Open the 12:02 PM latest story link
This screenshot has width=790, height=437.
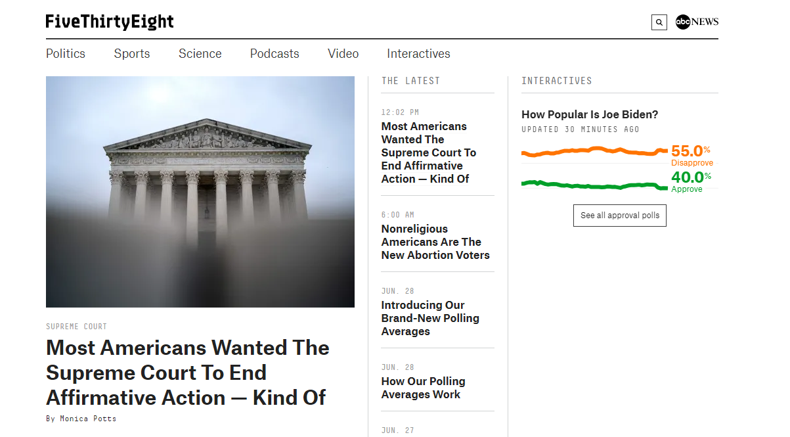429,152
